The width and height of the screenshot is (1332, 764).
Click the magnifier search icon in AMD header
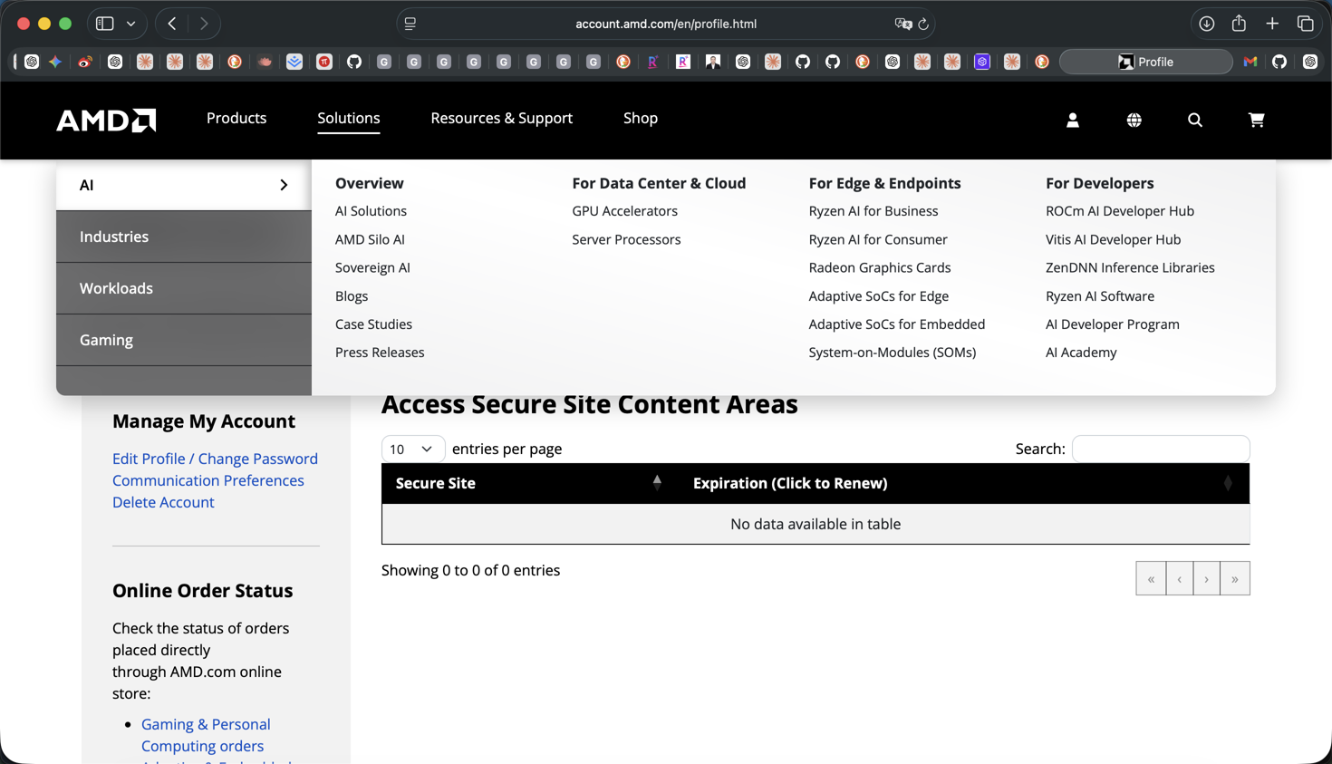[x=1195, y=120]
